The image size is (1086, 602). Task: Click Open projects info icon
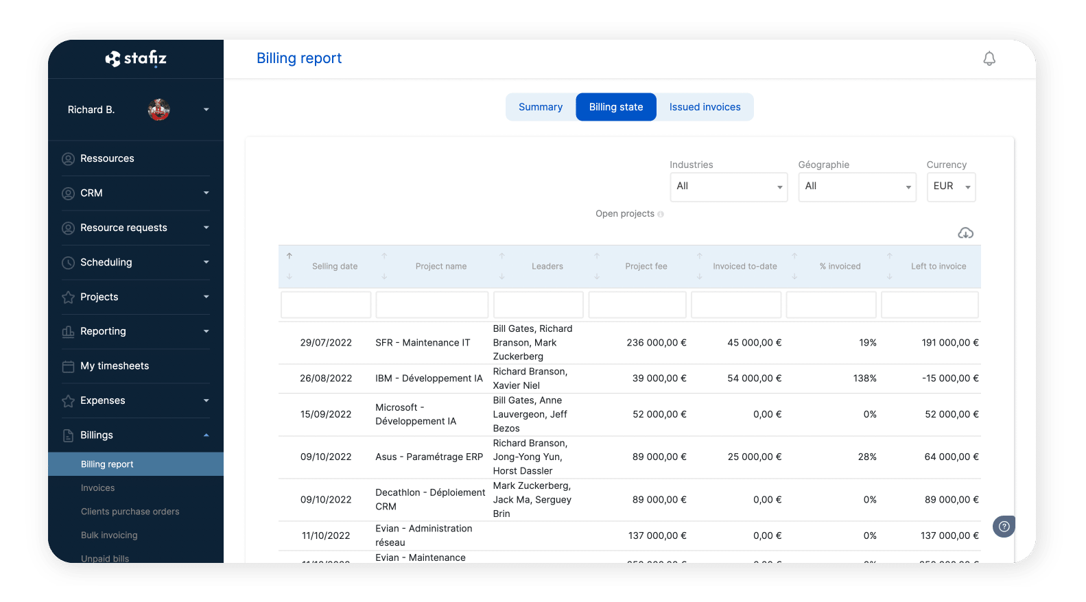point(661,215)
